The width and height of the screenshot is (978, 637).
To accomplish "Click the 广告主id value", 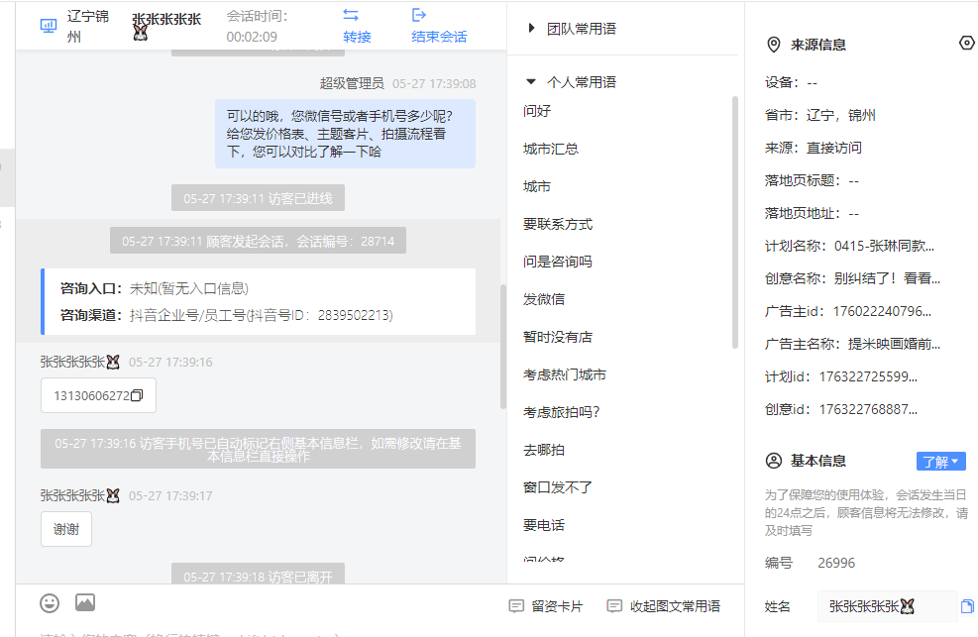I will click(882, 311).
